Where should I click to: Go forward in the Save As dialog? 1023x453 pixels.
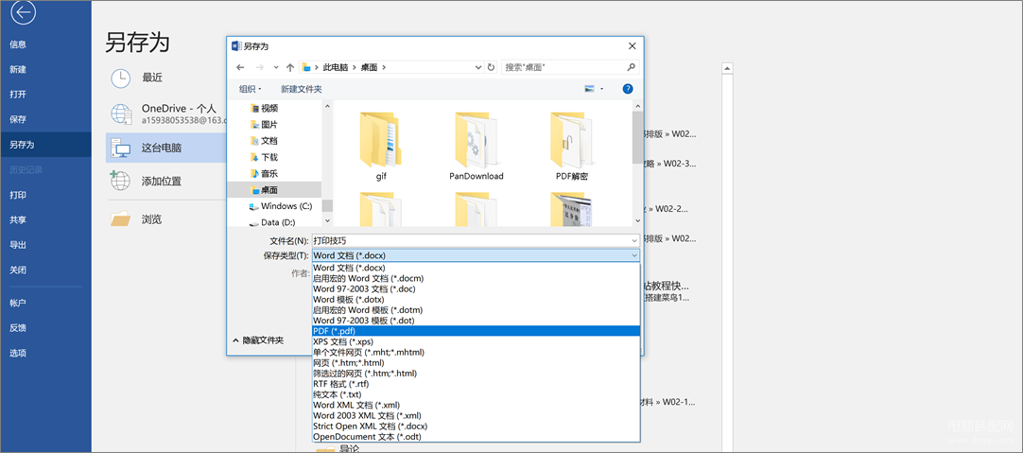(x=260, y=67)
